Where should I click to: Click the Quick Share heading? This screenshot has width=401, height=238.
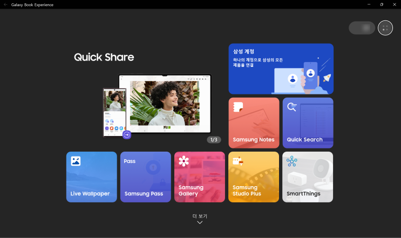(x=104, y=57)
